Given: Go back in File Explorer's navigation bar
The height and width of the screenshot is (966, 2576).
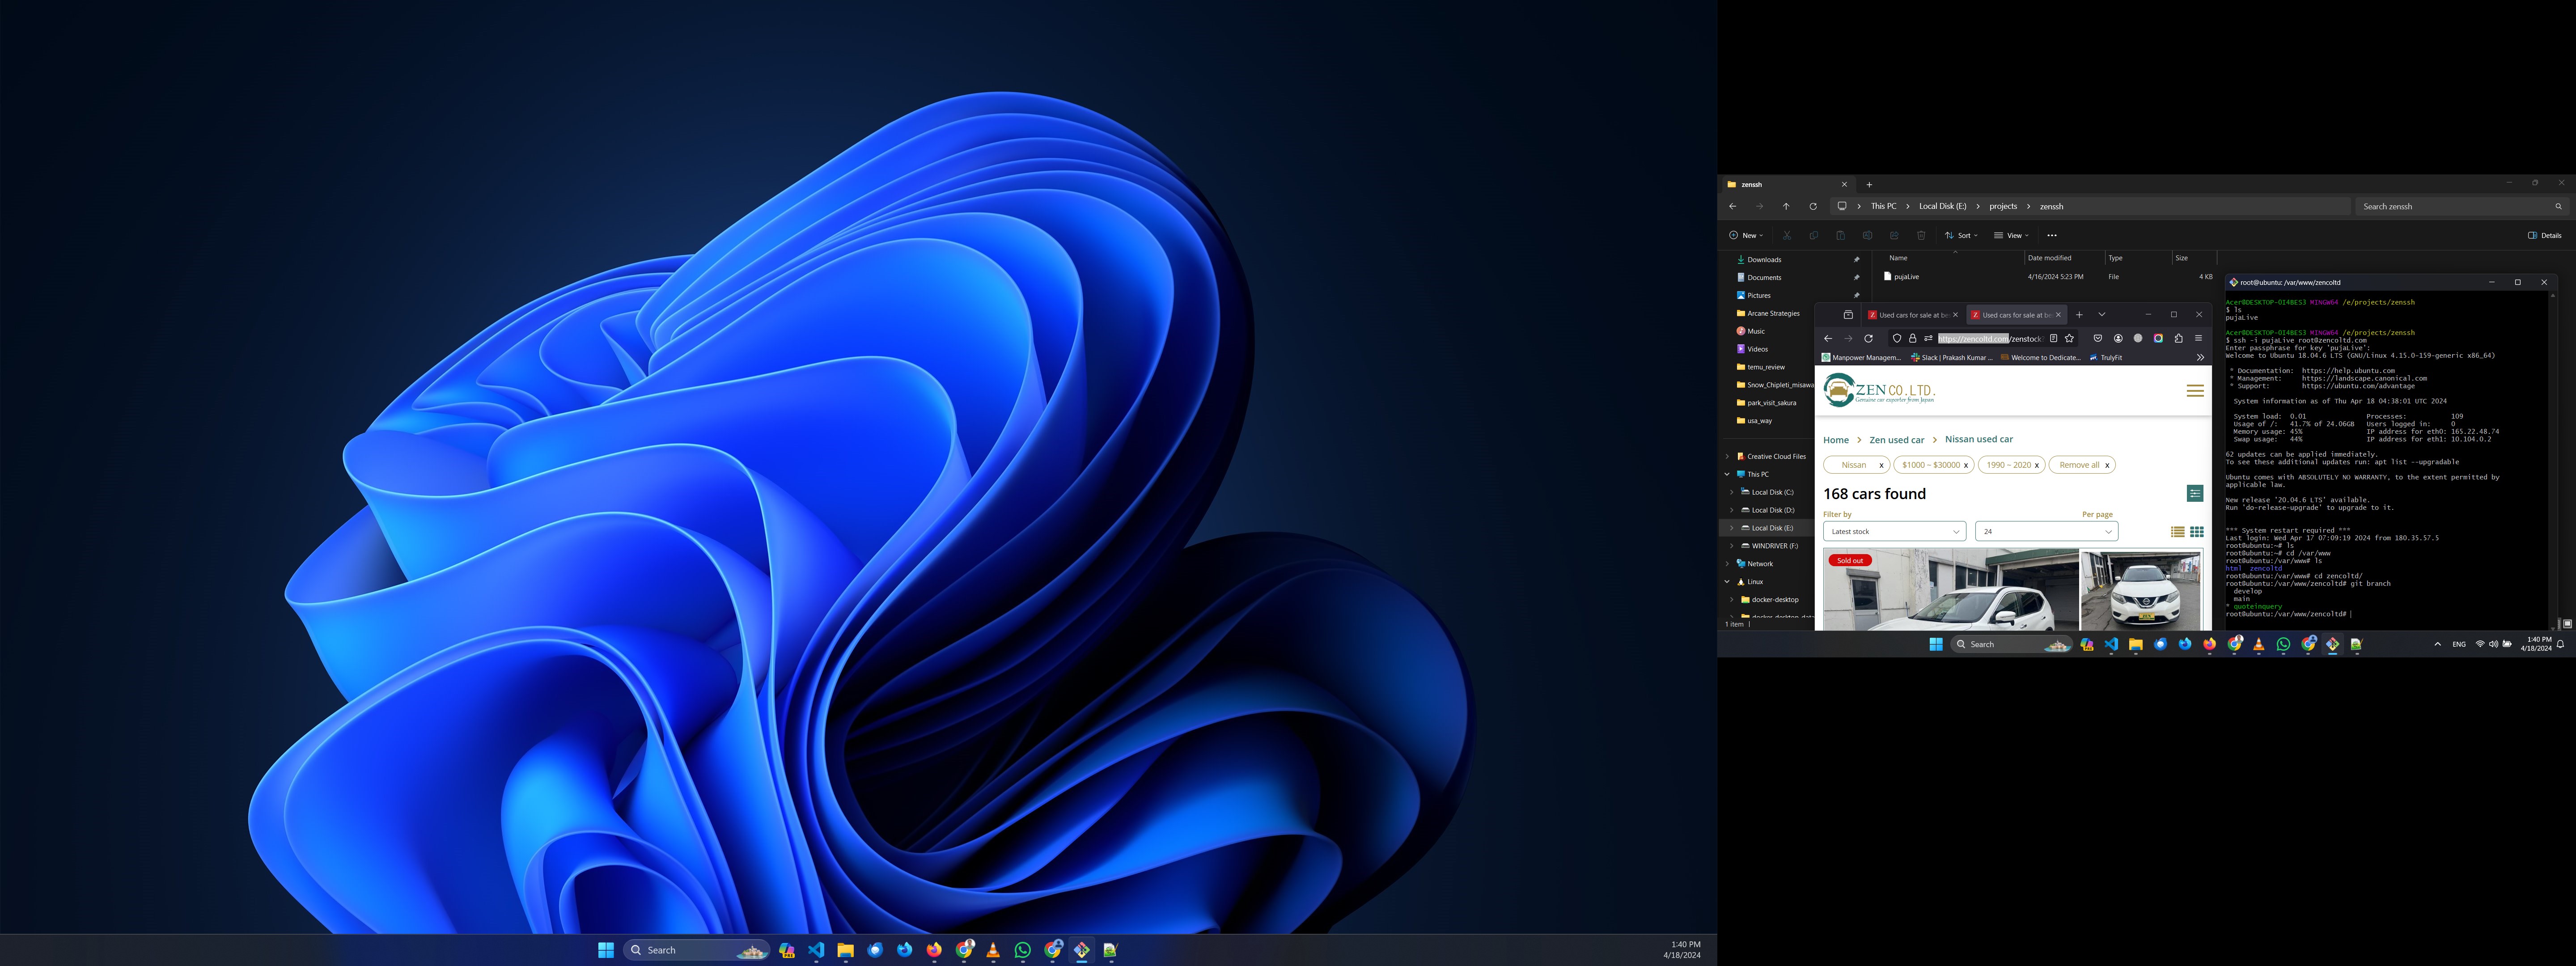Looking at the screenshot, I should click(x=1733, y=206).
